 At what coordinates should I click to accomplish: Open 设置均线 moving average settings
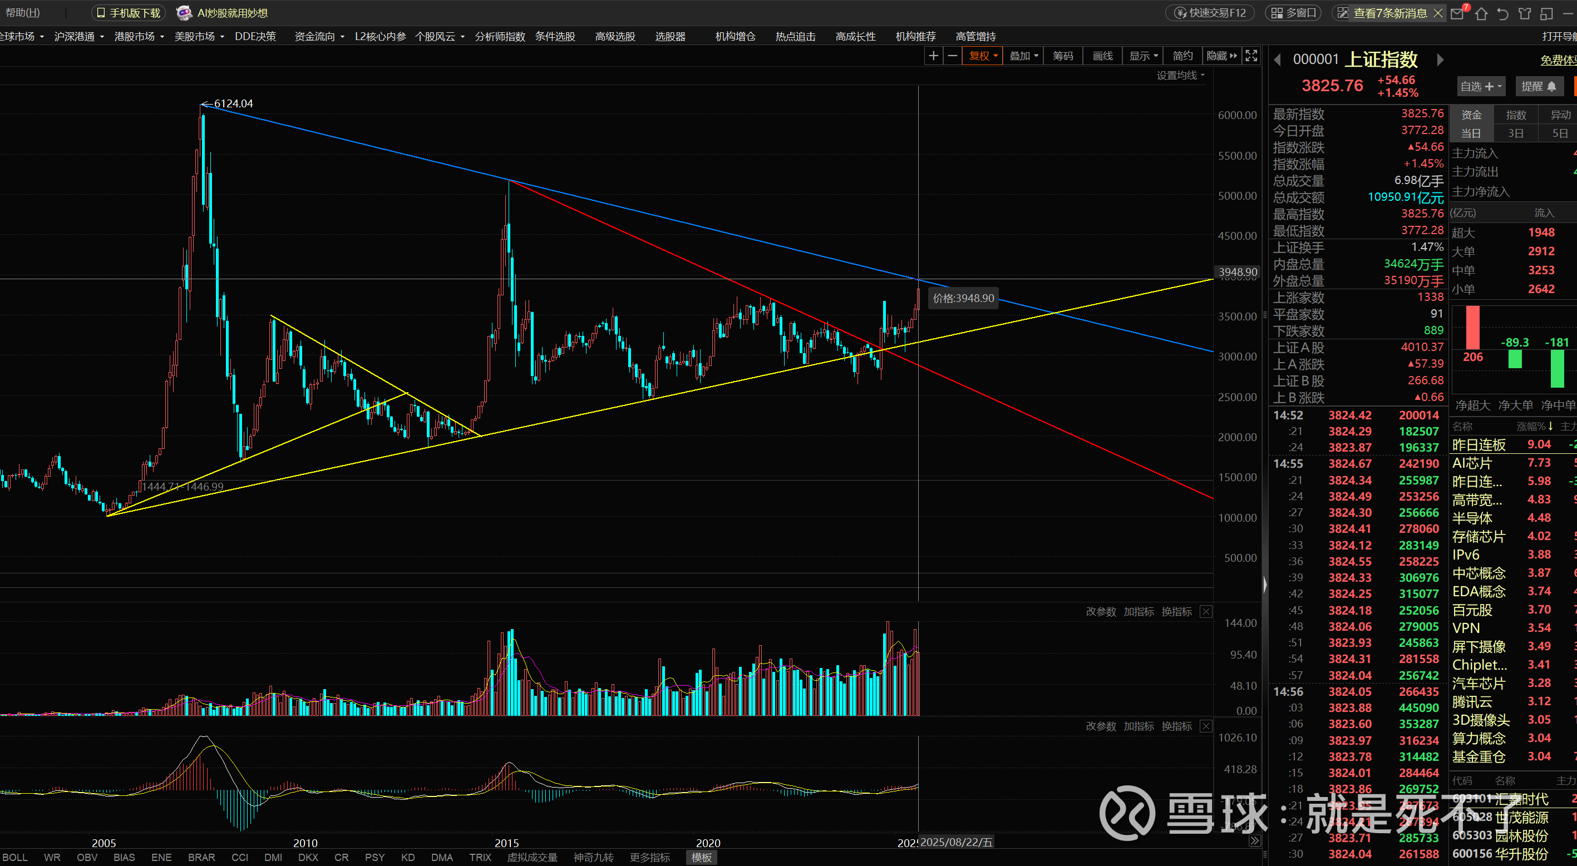click(1180, 75)
